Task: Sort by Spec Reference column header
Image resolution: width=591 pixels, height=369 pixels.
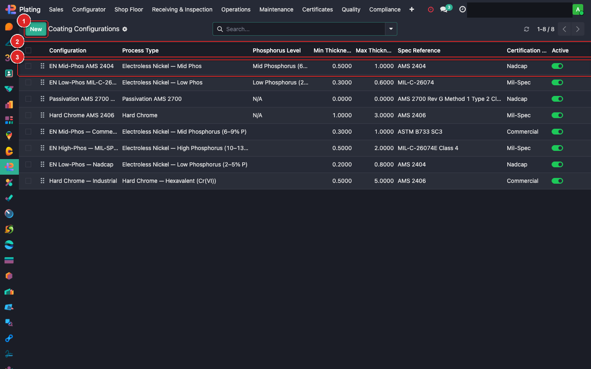Action: pyautogui.click(x=419, y=50)
